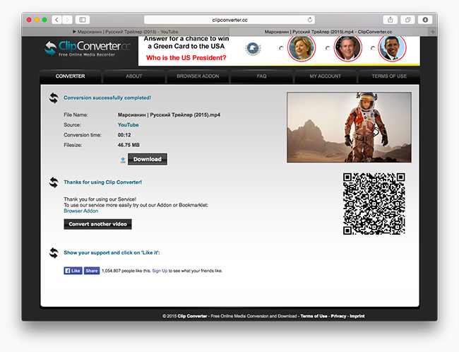459x352 pixels.
Task: Click the Sign Up link
Action: pos(160,271)
